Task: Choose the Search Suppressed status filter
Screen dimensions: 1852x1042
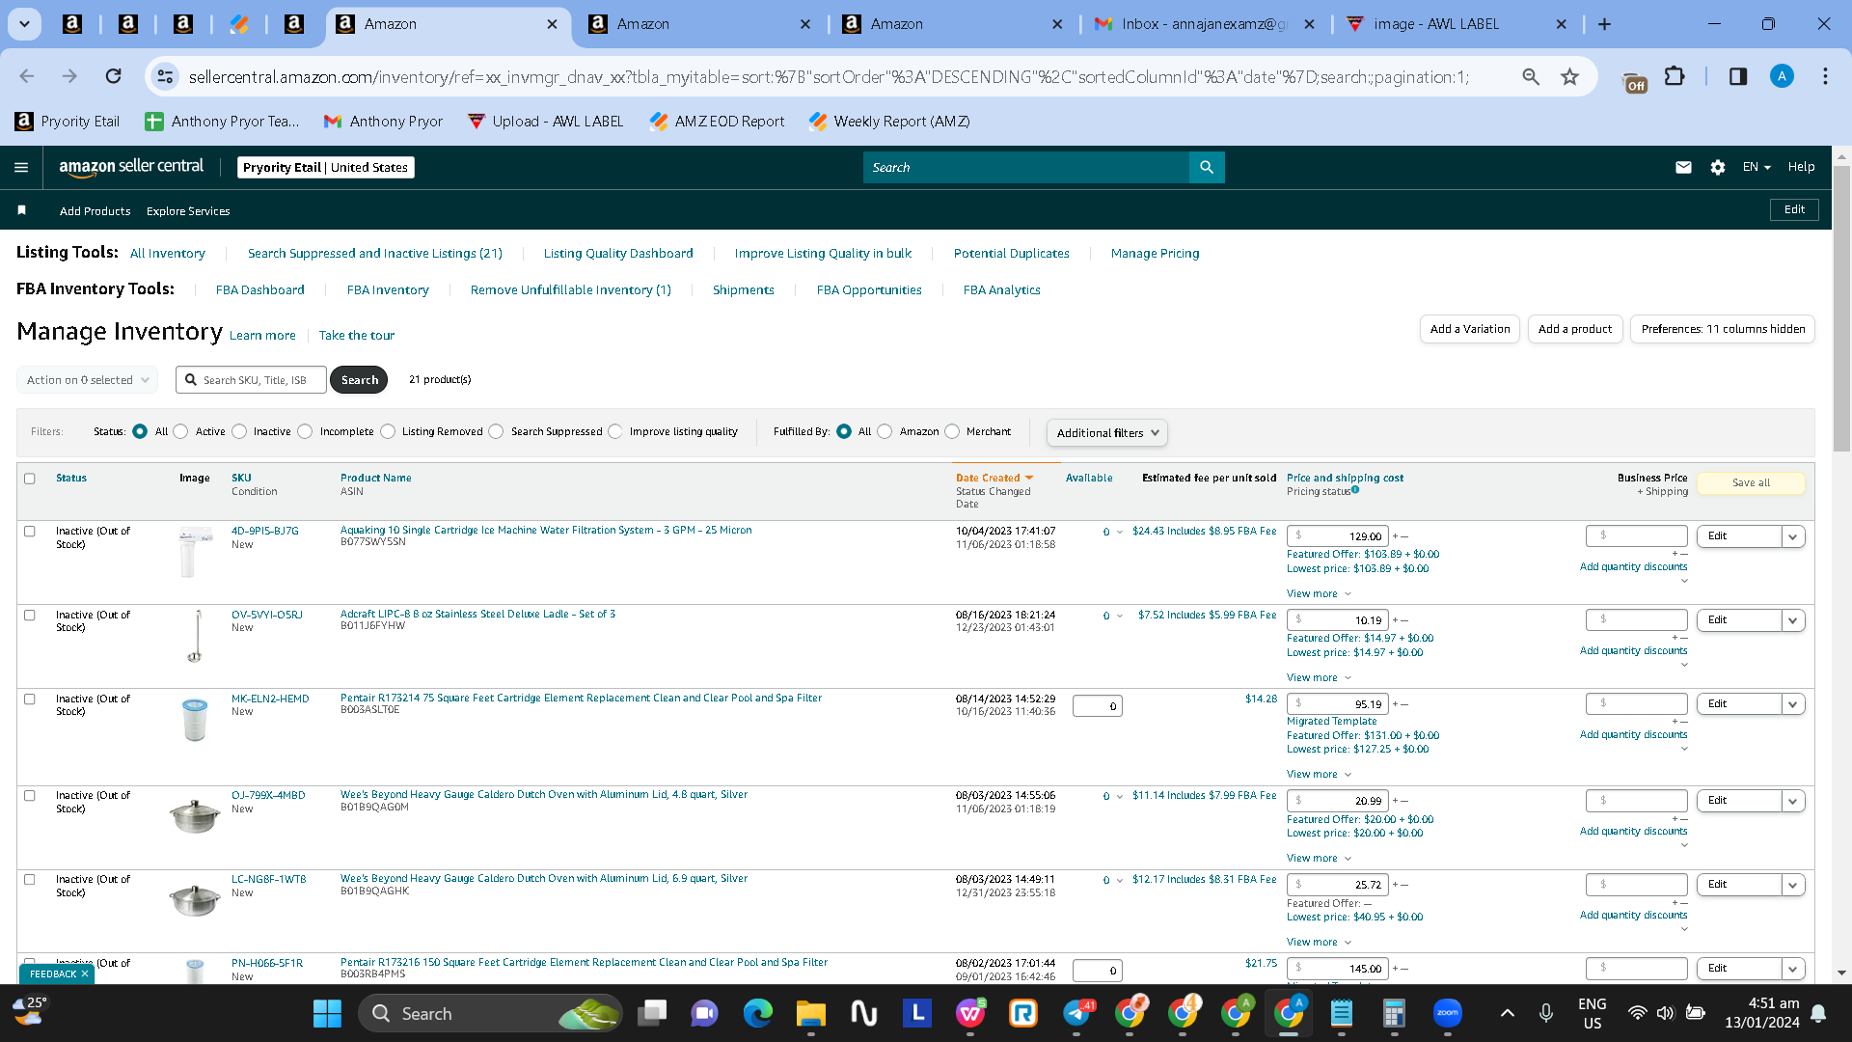Action: 496,431
